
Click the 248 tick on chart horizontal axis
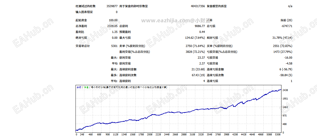tap(82, 135)
